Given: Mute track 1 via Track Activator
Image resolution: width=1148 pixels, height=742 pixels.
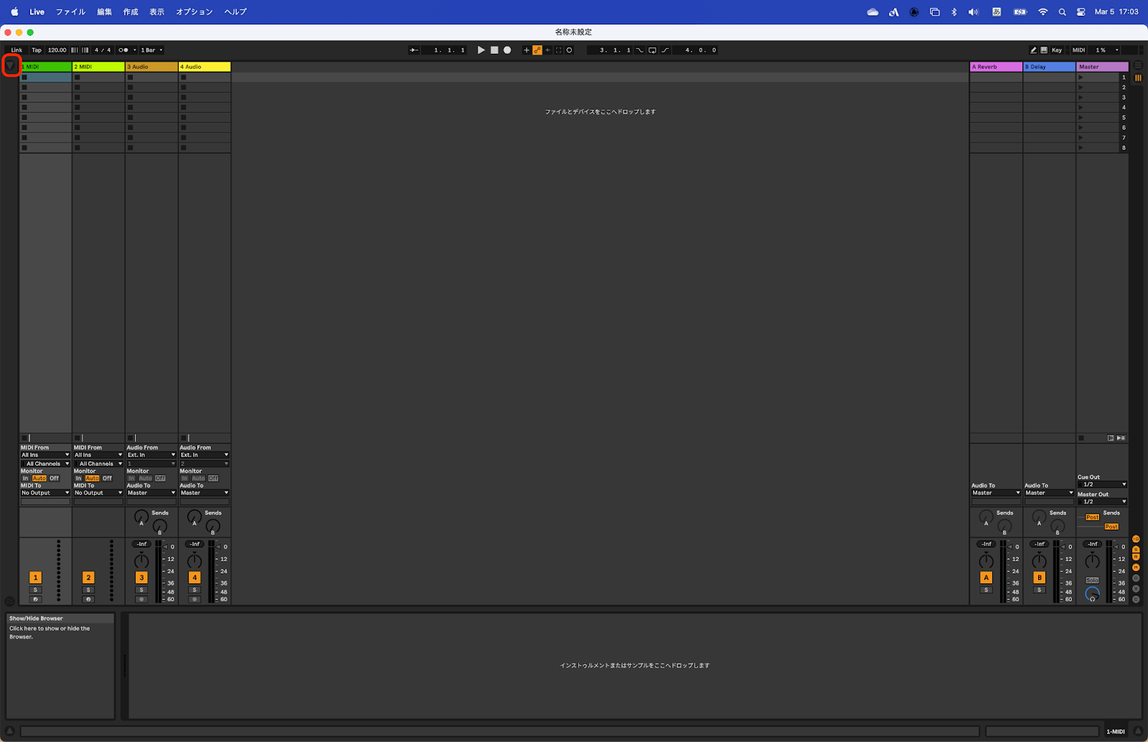Looking at the screenshot, I should [35, 578].
